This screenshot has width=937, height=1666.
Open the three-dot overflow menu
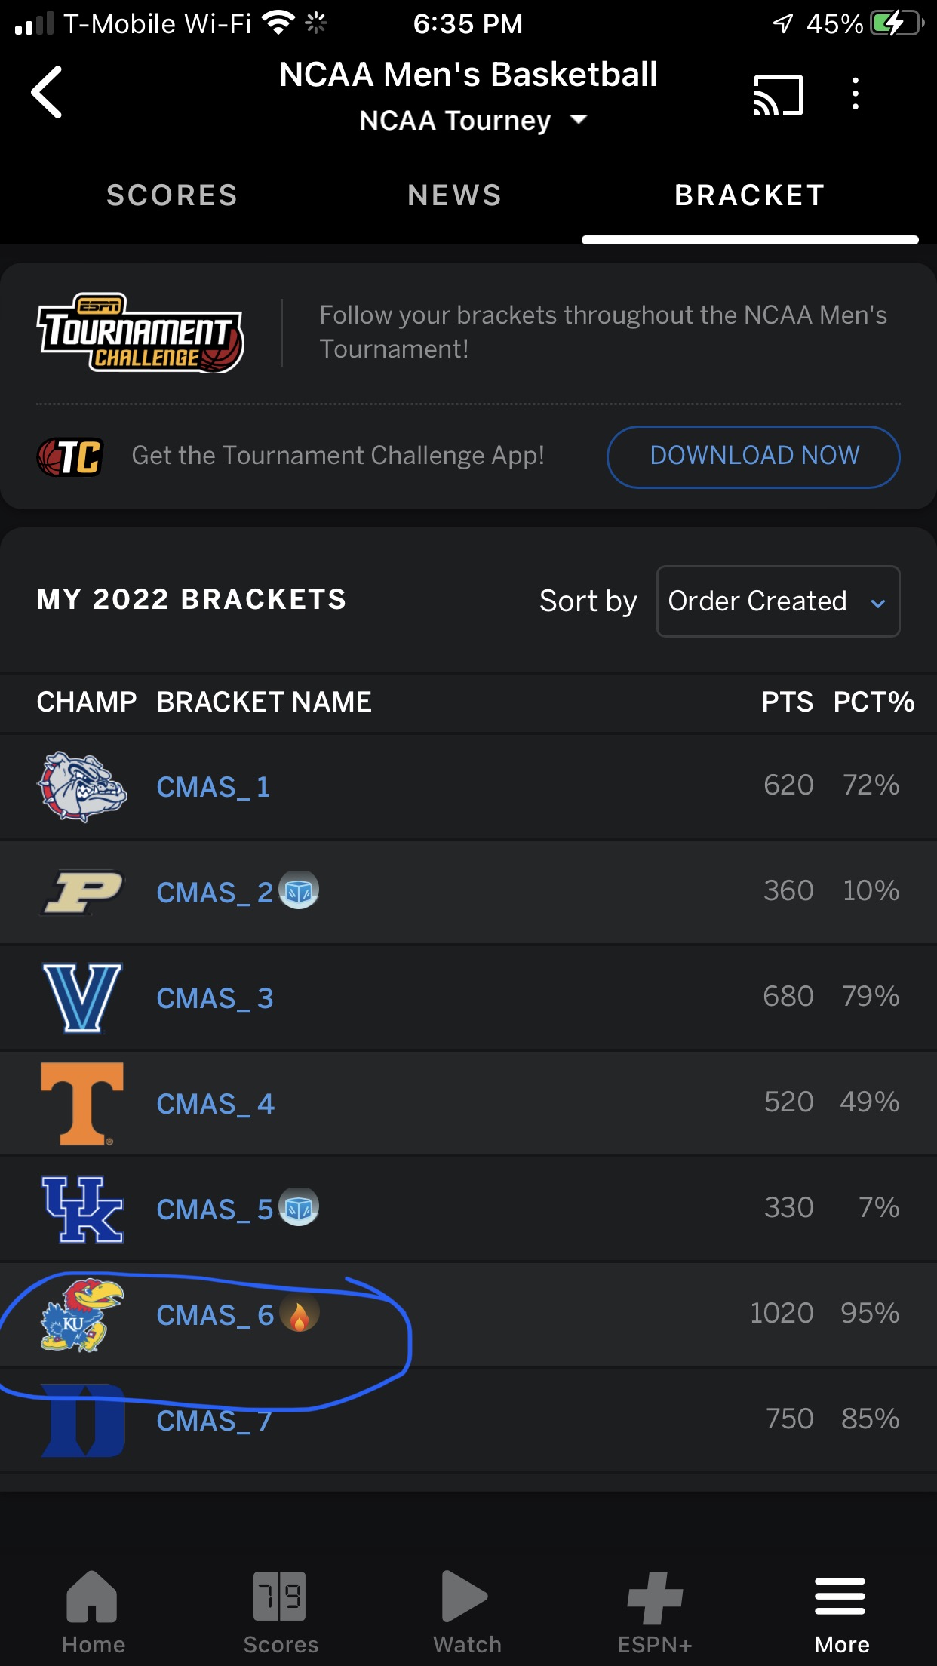point(855,94)
